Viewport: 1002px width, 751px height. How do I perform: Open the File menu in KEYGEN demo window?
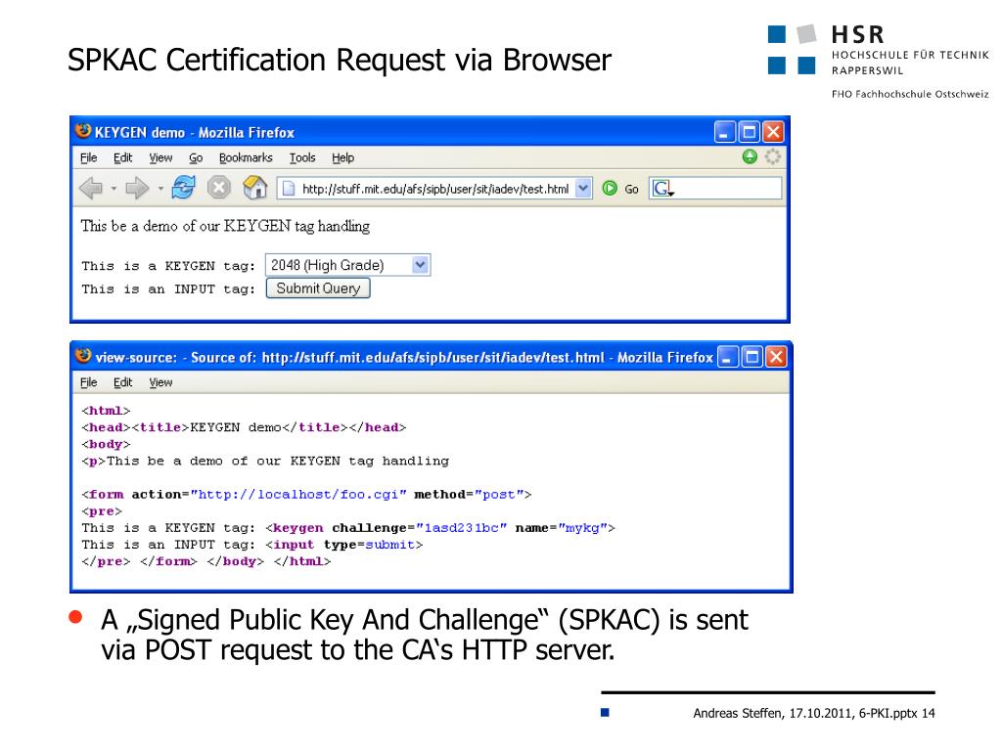click(89, 157)
